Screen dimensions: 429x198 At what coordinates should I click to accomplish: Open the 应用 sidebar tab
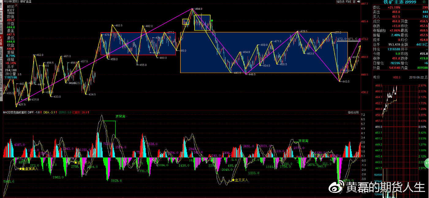(x=1, y=16)
